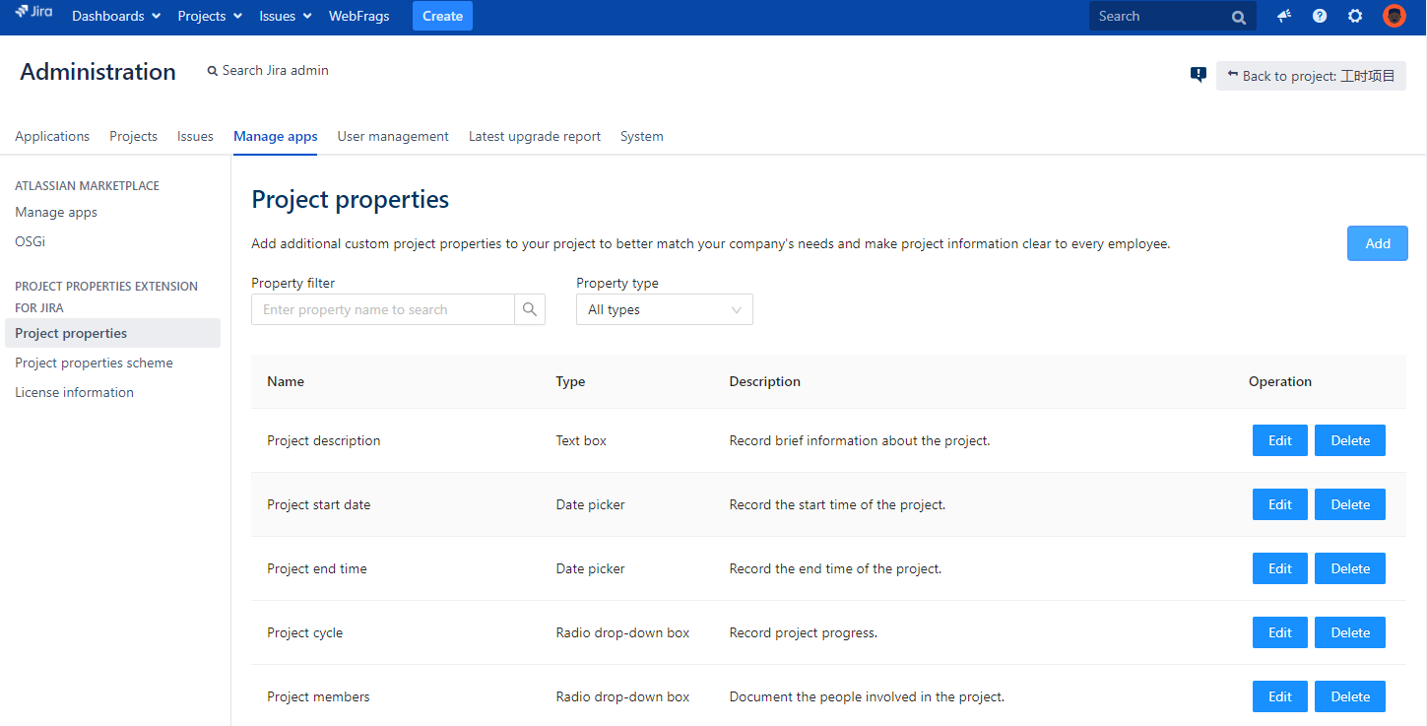Screen dimensions: 1427x726
Task: Open License information in sidebar
Action: [x=74, y=392]
